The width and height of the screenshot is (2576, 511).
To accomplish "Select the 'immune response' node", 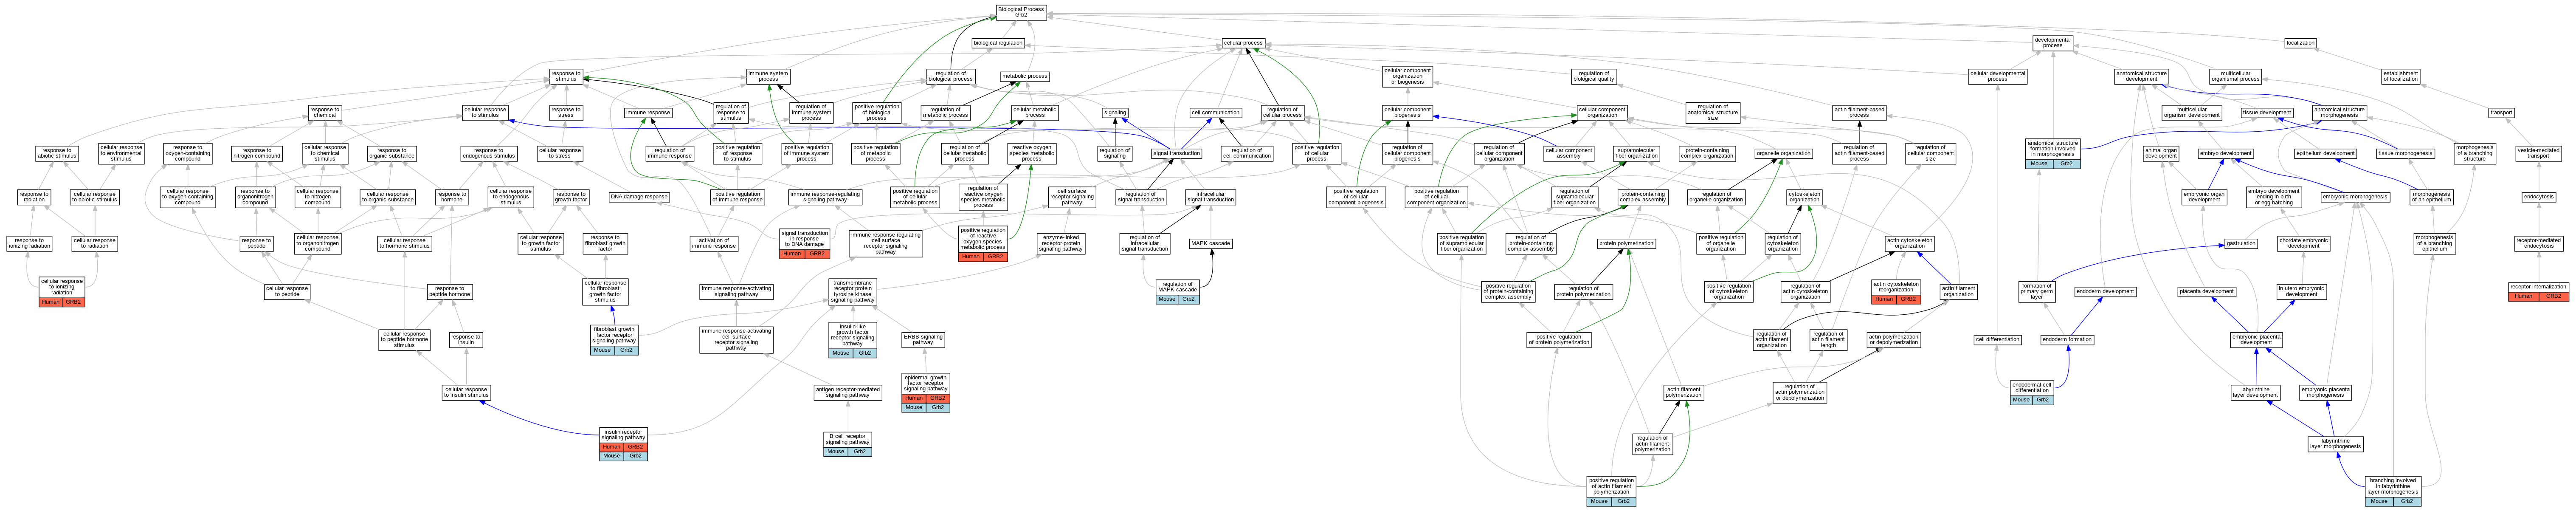I will click(648, 113).
